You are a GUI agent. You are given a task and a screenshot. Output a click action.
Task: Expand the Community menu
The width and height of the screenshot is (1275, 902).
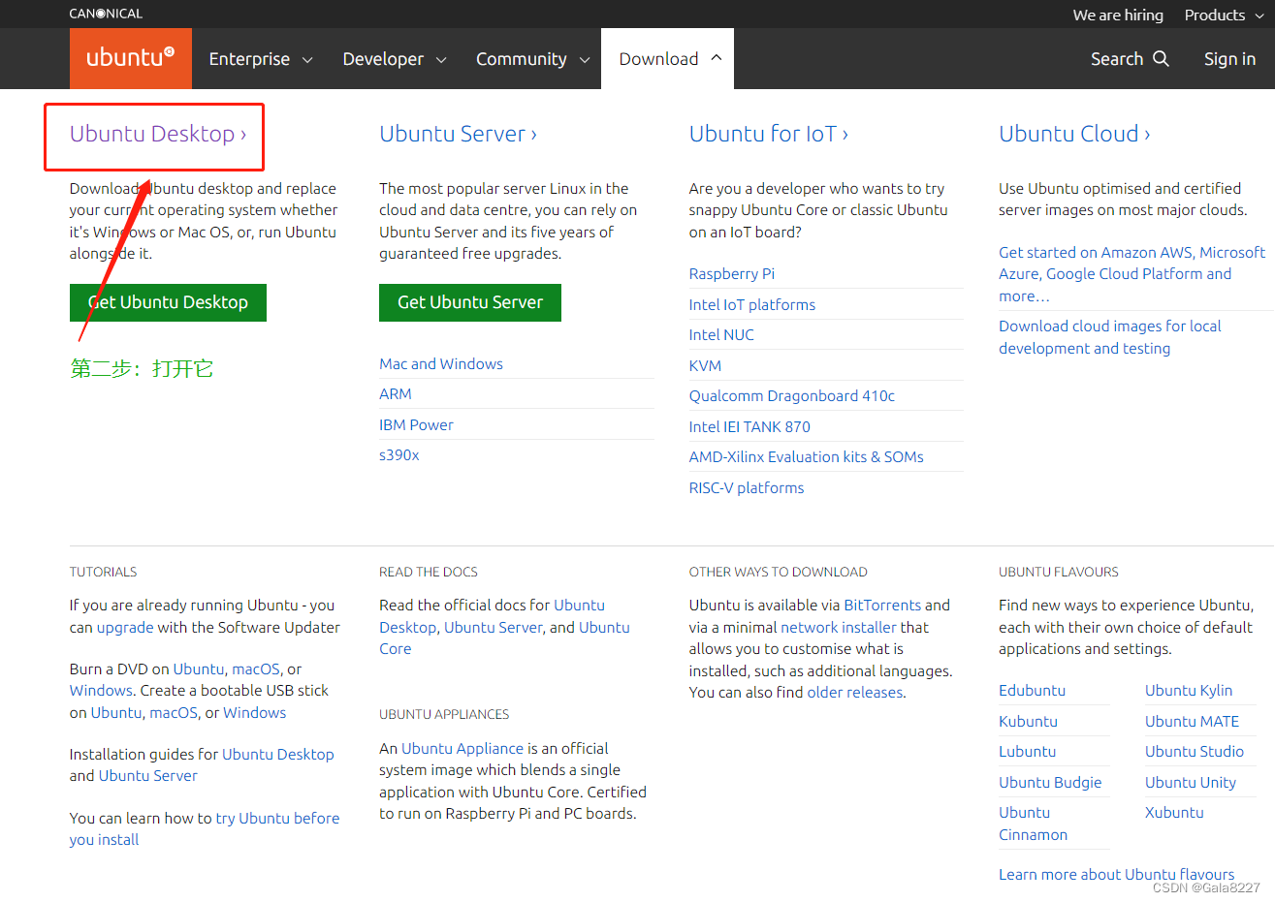[x=532, y=59]
